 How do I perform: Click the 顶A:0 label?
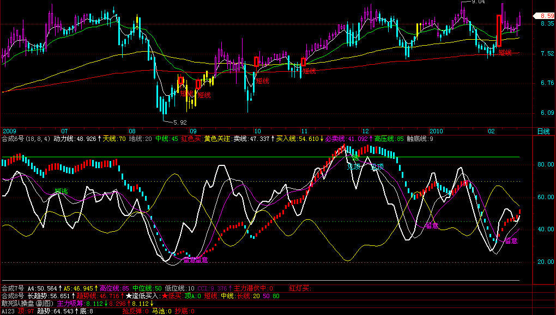click(193, 295)
